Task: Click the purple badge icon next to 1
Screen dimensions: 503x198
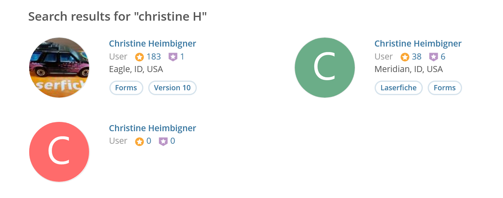Action: (x=173, y=57)
